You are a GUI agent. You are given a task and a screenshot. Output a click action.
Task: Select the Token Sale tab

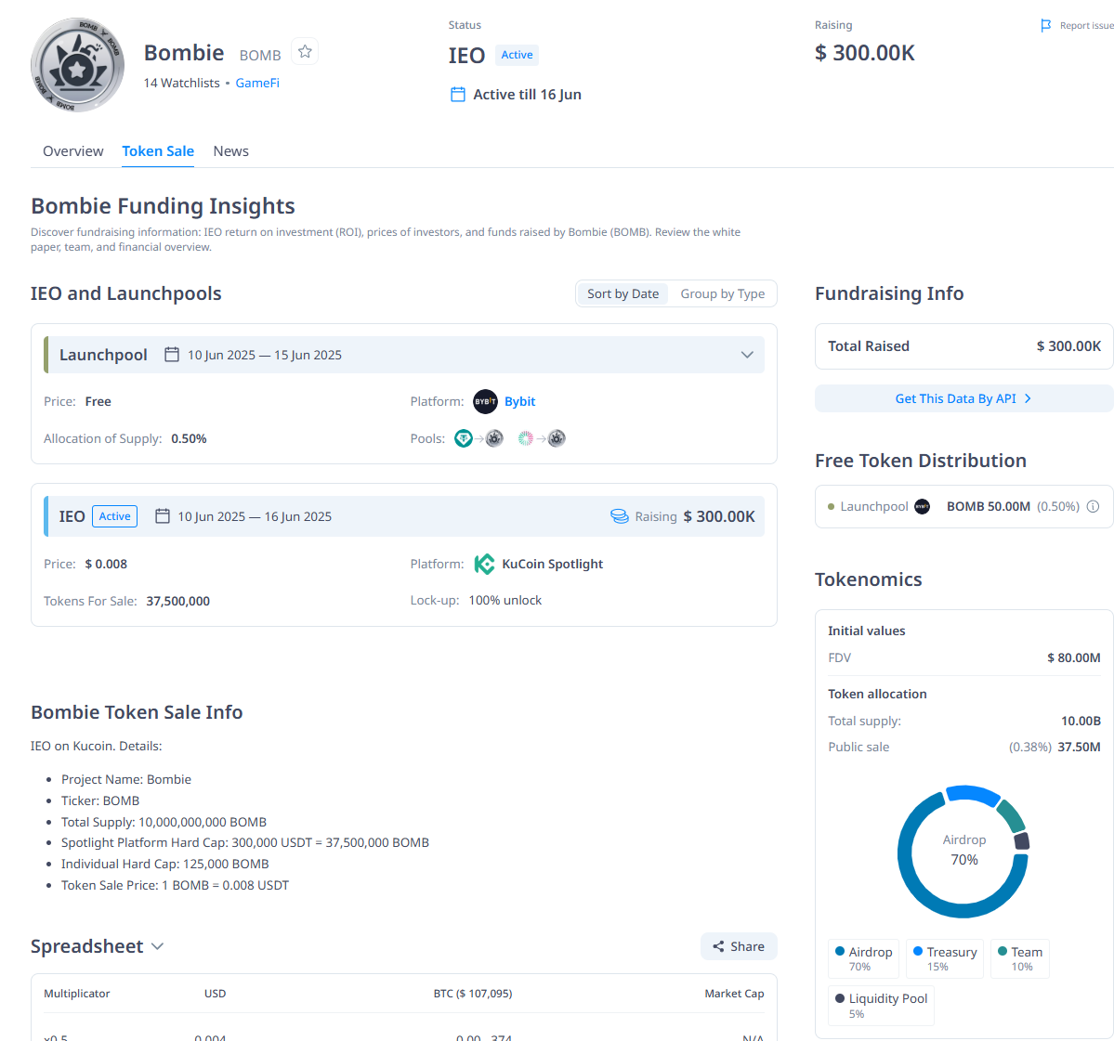click(x=158, y=151)
